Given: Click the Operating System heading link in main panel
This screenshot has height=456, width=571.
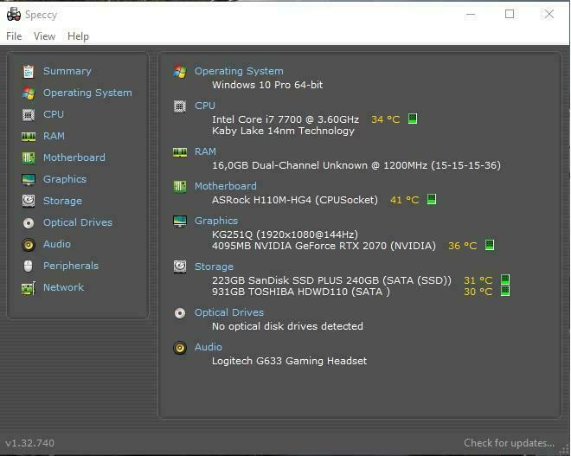Looking at the screenshot, I should [239, 71].
